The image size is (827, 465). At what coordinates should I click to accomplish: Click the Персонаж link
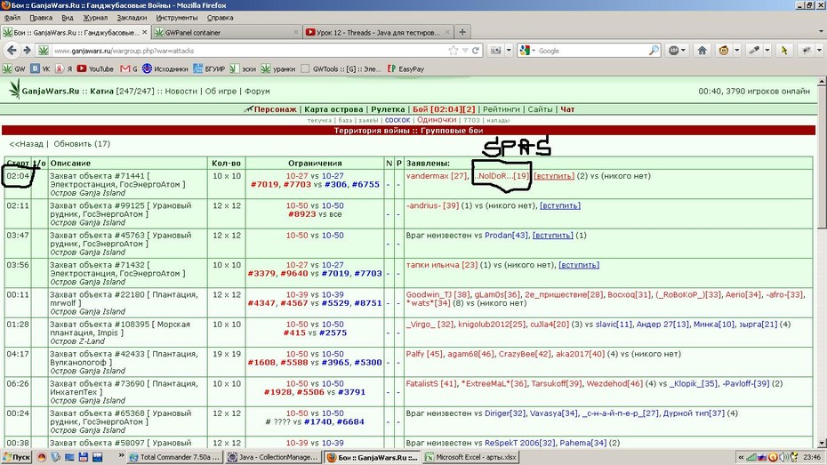276,109
